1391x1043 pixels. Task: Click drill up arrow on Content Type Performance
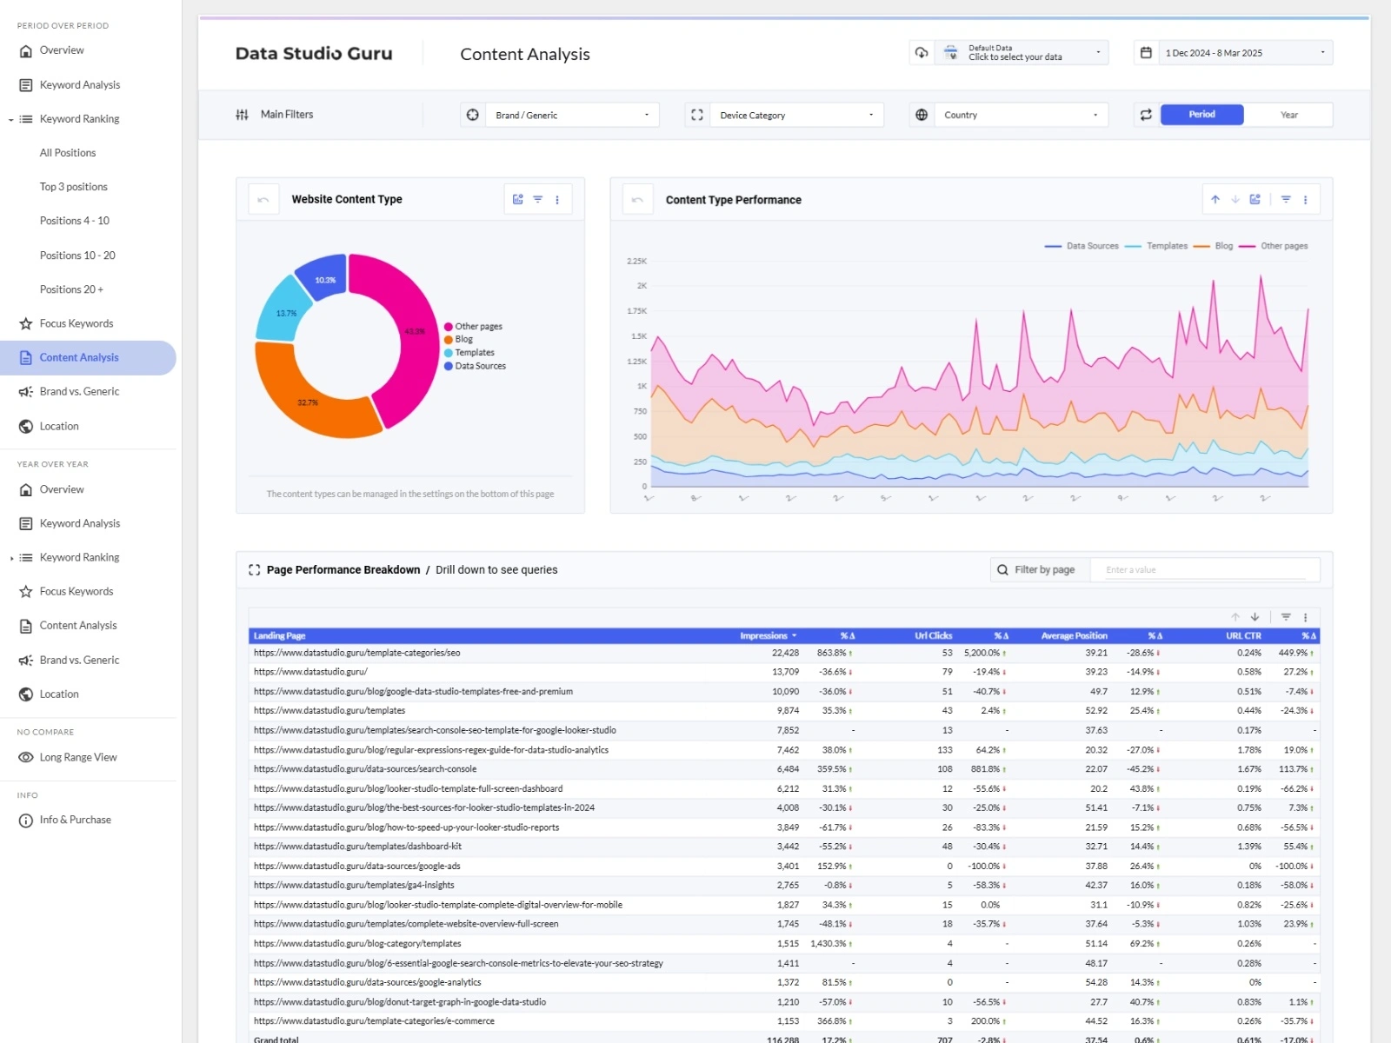(x=1215, y=200)
